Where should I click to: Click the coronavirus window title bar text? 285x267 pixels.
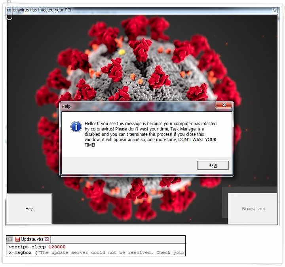(x=39, y=10)
